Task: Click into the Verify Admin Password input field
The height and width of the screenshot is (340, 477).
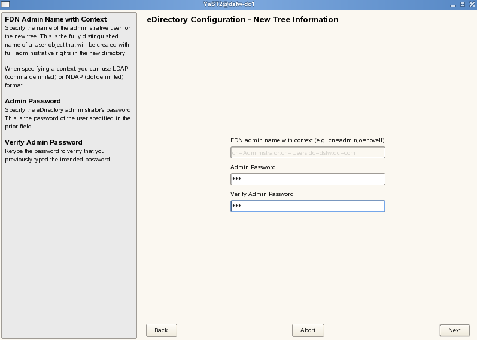Action: coord(307,206)
